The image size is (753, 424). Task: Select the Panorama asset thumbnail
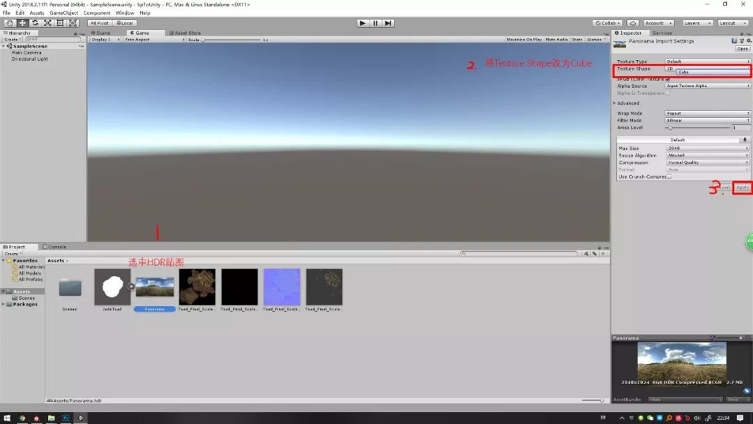(x=155, y=286)
